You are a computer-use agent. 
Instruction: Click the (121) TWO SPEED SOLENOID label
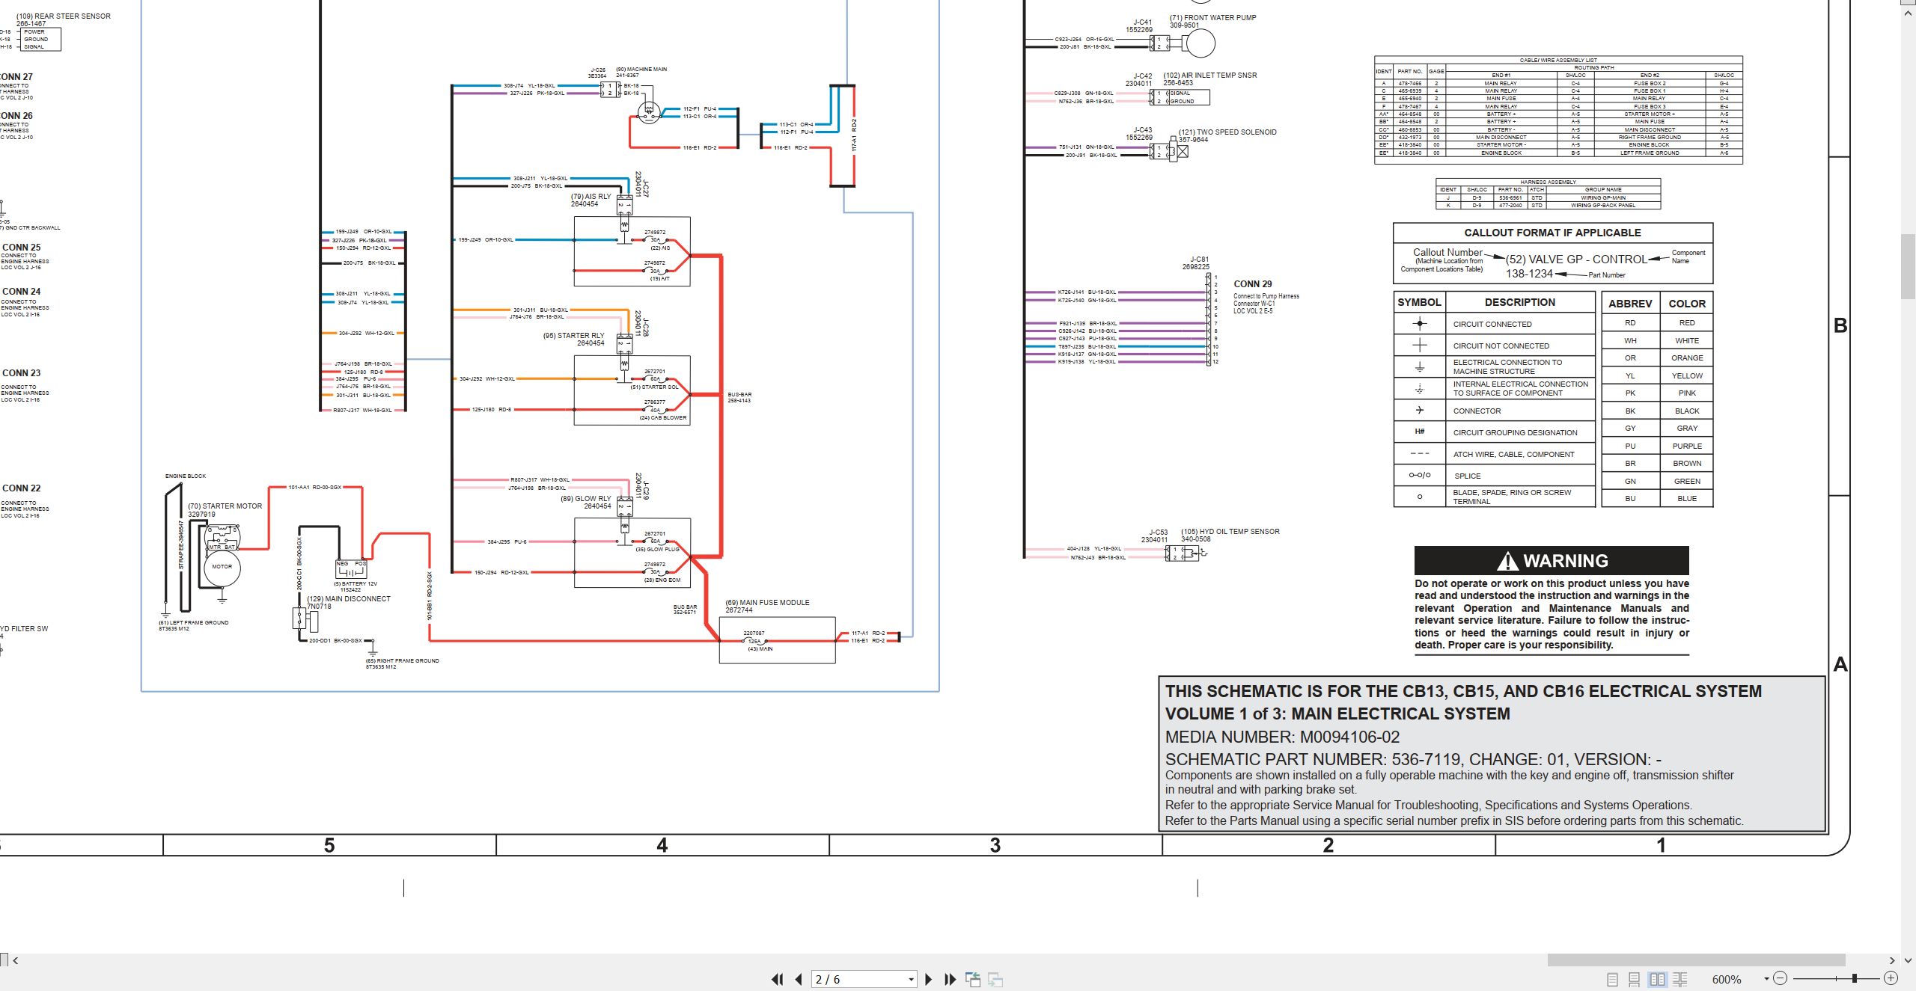pyautogui.click(x=1227, y=132)
